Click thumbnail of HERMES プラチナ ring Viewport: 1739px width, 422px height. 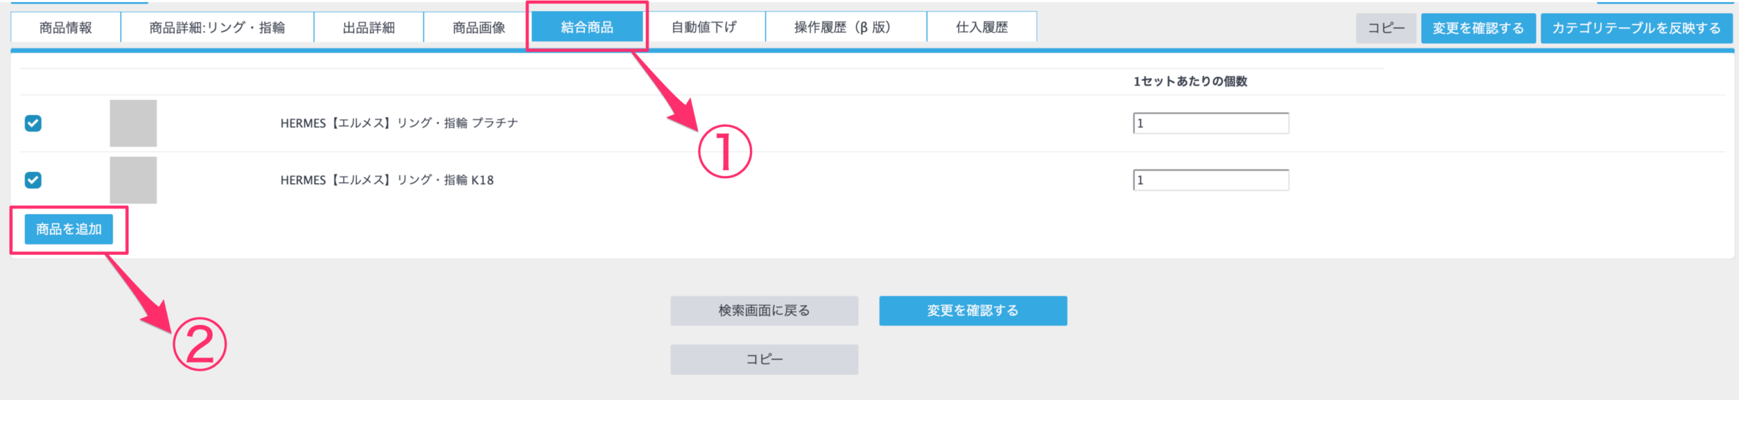tap(133, 123)
